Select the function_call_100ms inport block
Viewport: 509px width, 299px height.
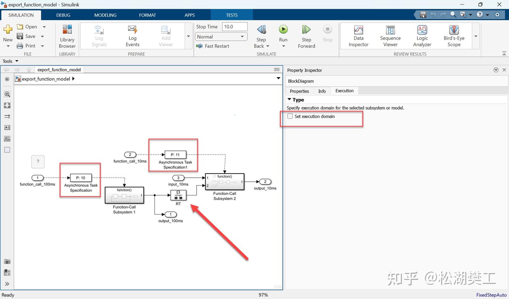(x=37, y=178)
